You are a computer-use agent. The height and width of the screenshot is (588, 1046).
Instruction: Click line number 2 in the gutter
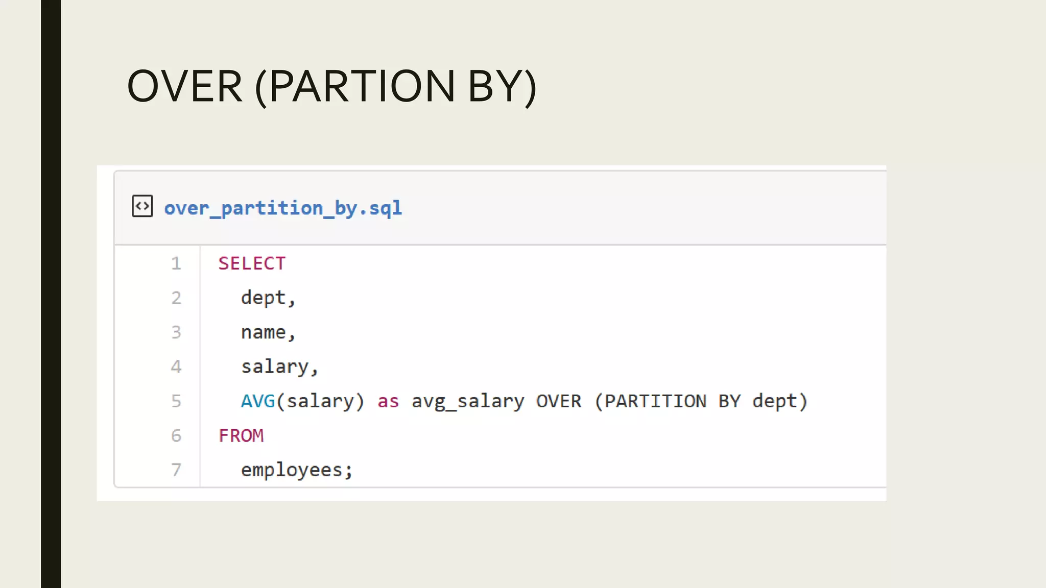pos(176,298)
